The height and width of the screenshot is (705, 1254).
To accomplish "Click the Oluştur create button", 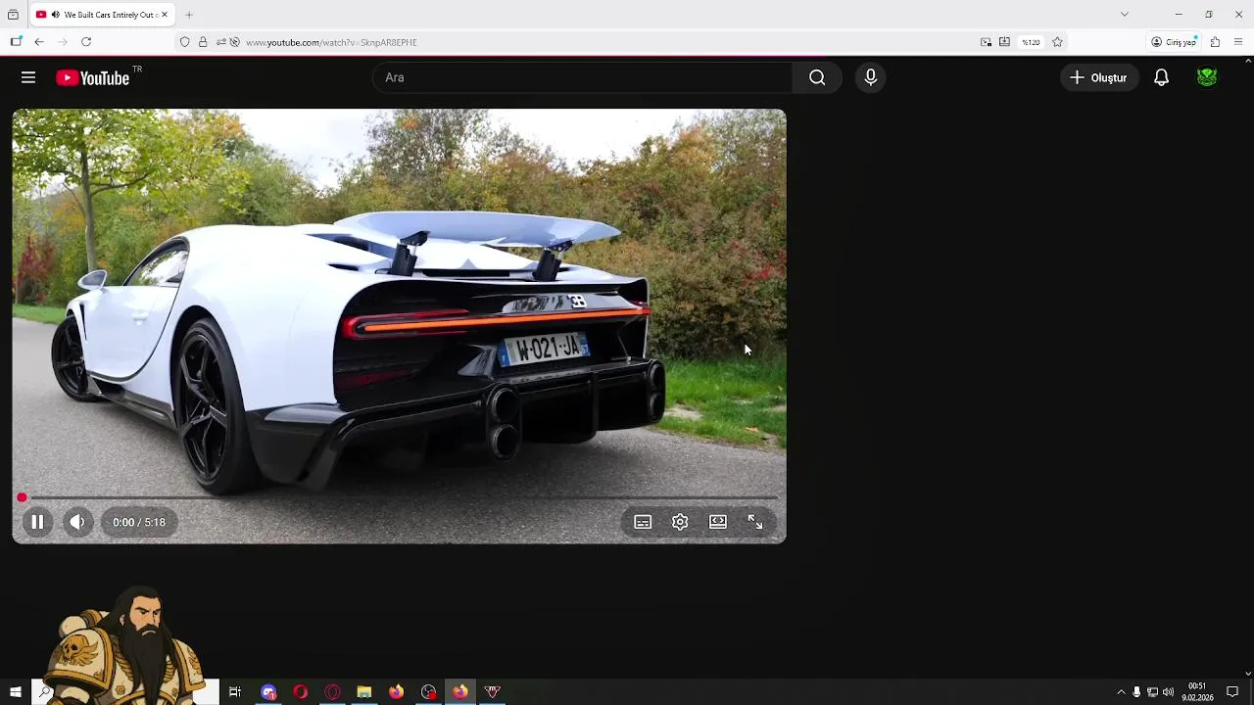I will [1099, 77].
